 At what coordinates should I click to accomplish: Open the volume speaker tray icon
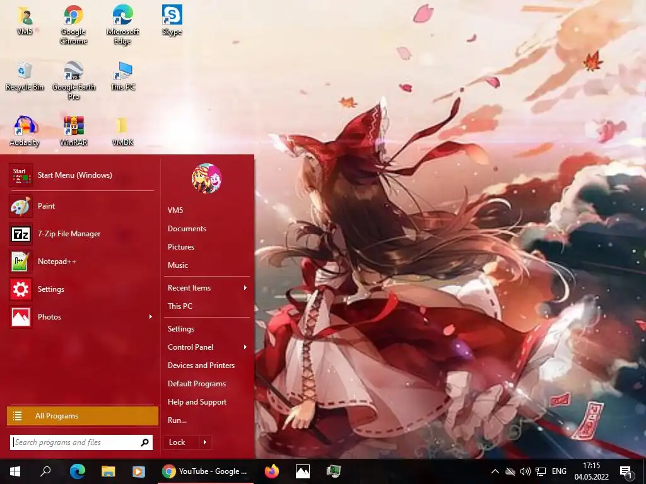[525, 471]
